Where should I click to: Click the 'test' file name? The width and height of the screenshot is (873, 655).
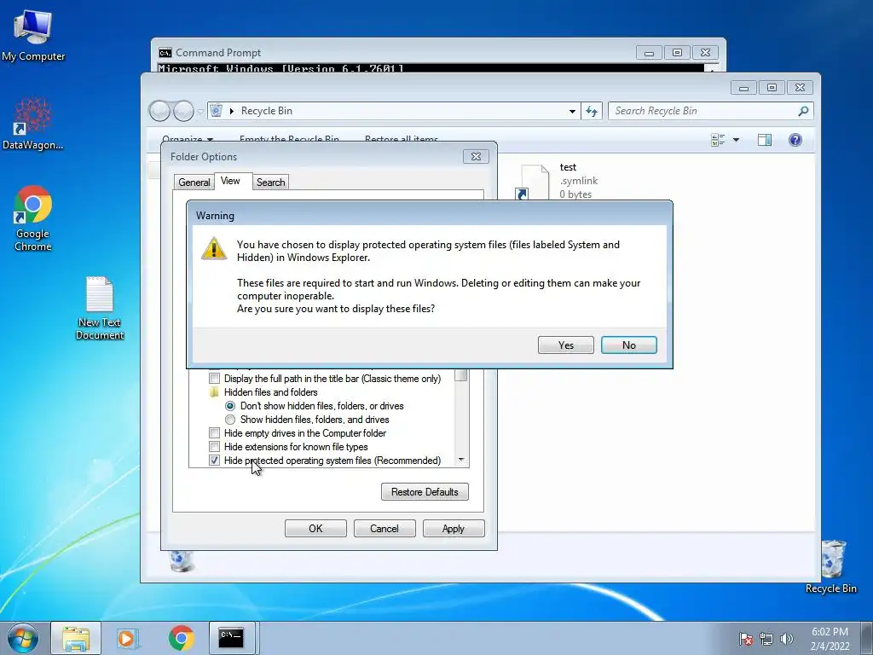point(568,167)
